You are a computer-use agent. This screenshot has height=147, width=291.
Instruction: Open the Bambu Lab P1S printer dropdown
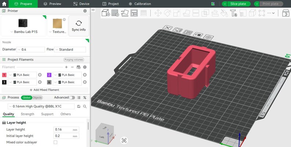click(24, 32)
